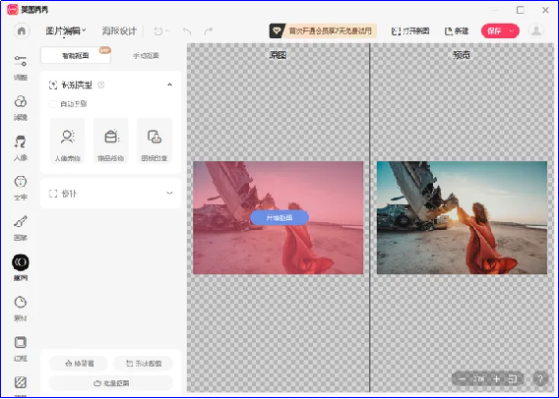This screenshot has height=399, width=559.
Task: Open the dropdown arrow beside 保存 button
Action: [512, 31]
